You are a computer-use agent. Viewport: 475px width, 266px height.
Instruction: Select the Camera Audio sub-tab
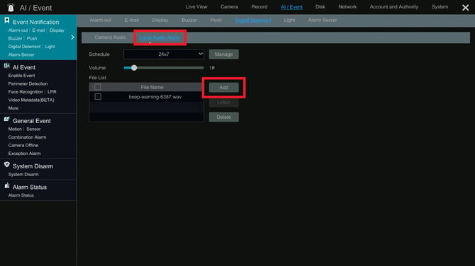(110, 37)
